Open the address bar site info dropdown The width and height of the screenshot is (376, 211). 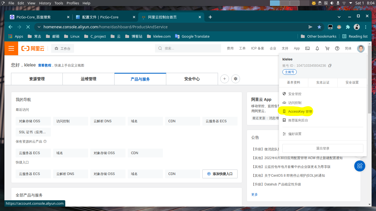(39, 27)
